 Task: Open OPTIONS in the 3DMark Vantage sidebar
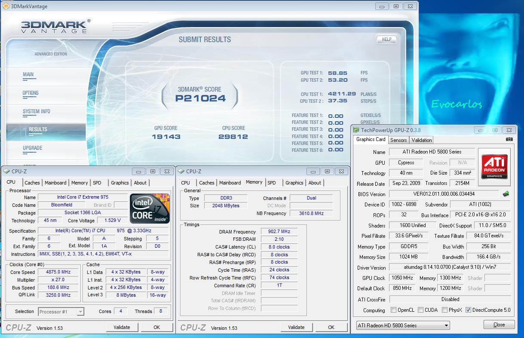31,93
